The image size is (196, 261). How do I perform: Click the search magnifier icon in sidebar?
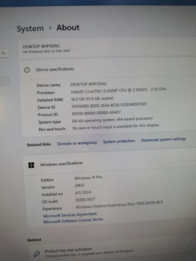point(3,53)
